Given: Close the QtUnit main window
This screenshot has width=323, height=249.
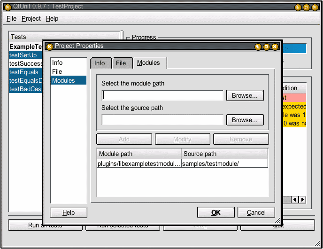Looking at the screenshot, I should click(x=315, y=7).
